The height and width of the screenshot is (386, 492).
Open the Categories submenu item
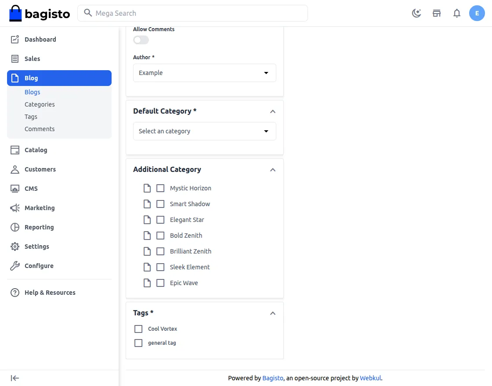40,104
